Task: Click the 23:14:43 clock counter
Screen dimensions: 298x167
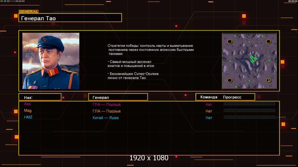Action: click(x=20, y=1)
